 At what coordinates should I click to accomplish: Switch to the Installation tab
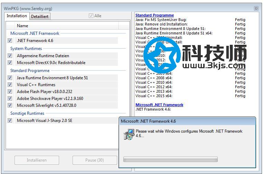pyautogui.click(x=17, y=16)
